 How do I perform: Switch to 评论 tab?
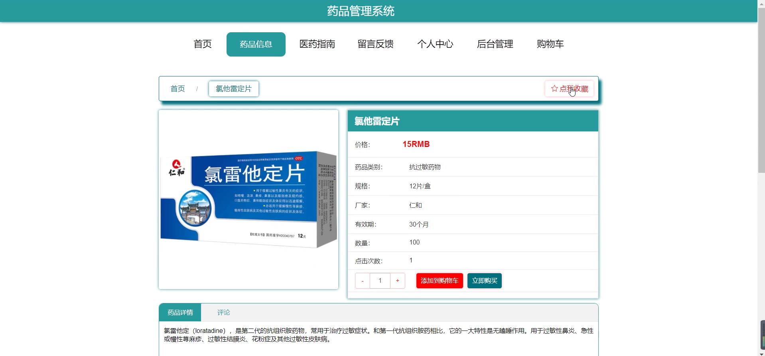224,313
